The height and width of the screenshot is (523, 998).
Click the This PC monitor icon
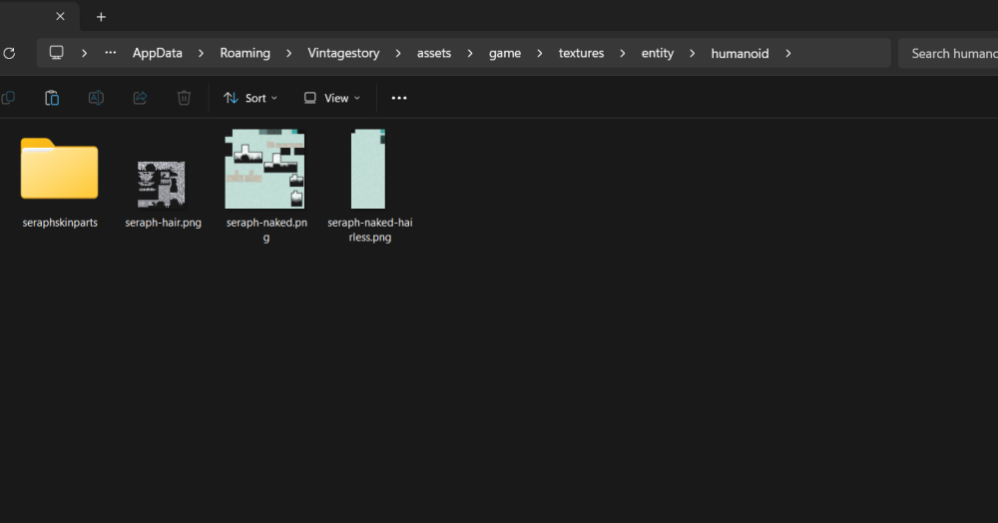[57, 53]
